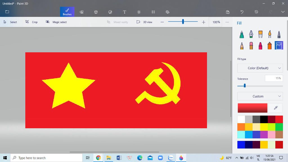This screenshot has height=162, width=288.
Task: Click the Undo icon
Action: (x=242, y=12)
